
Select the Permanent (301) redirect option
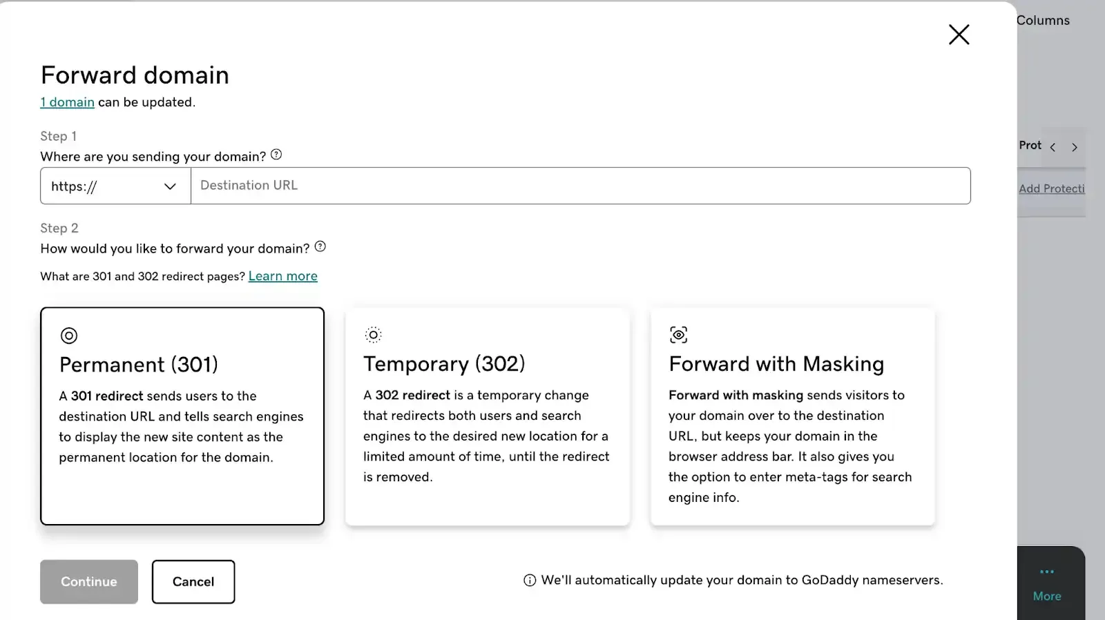click(x=182, y=416)
